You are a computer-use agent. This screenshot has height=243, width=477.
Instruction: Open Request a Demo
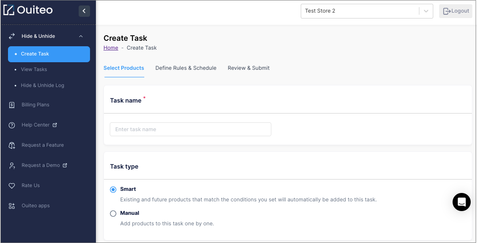[x=41, y=165]
